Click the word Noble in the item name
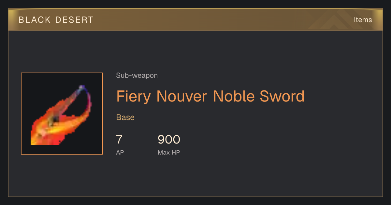The height and width of the screenshot is (205, 391). pyautogui.click(x=234, y=96)
